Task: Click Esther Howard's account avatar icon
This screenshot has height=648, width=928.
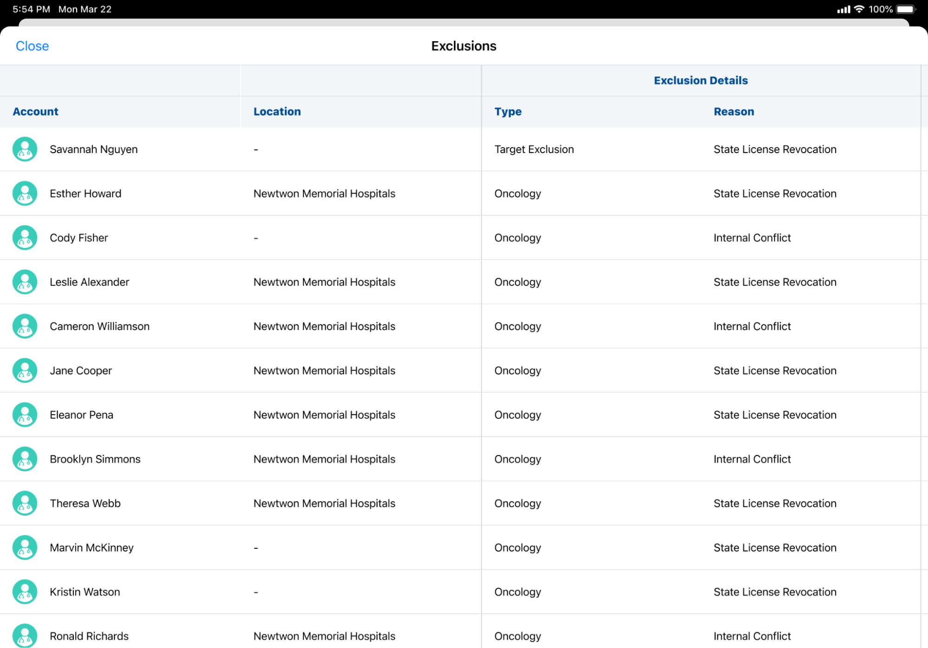Action: pos(25,193)
